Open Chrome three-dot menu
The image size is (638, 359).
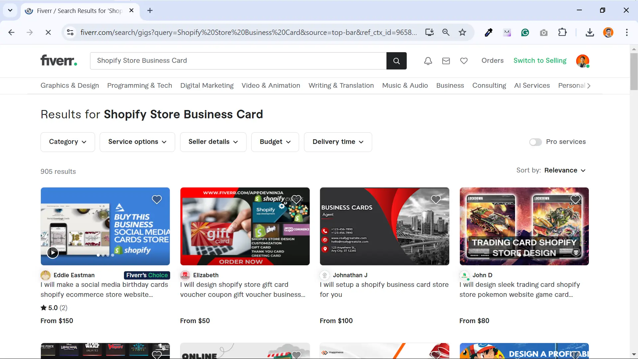click(627, 32)
